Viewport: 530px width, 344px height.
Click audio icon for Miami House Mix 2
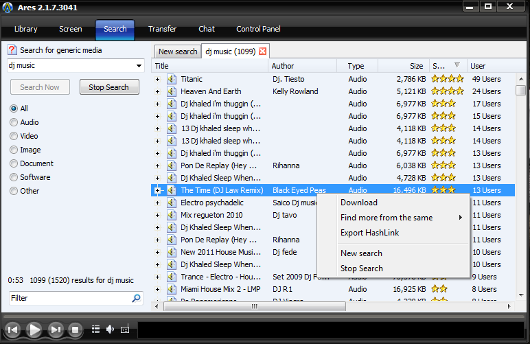(172, 289)
